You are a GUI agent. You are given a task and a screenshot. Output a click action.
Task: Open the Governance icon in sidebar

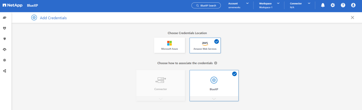(x=5, y=49)
